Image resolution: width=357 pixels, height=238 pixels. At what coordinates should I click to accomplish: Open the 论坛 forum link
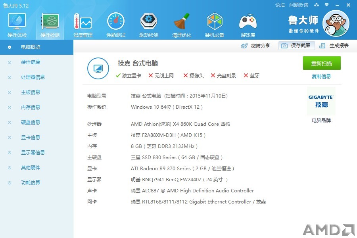280,5
